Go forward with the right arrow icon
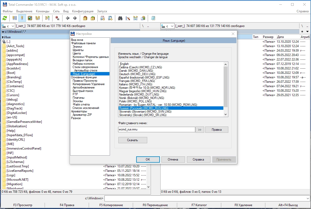The height and width of the screenshot is (209, 311). tap(75, 18)
